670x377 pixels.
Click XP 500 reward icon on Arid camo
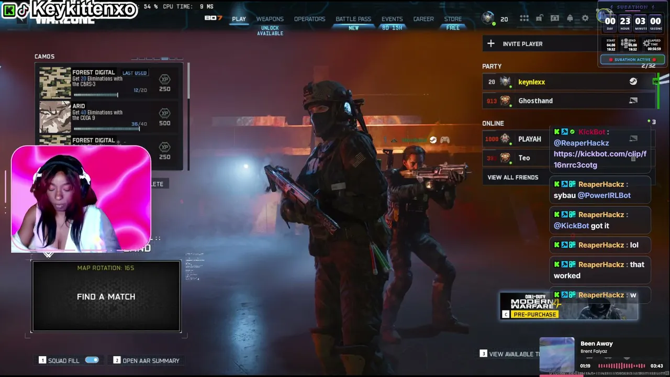click(x=164, y=114)
